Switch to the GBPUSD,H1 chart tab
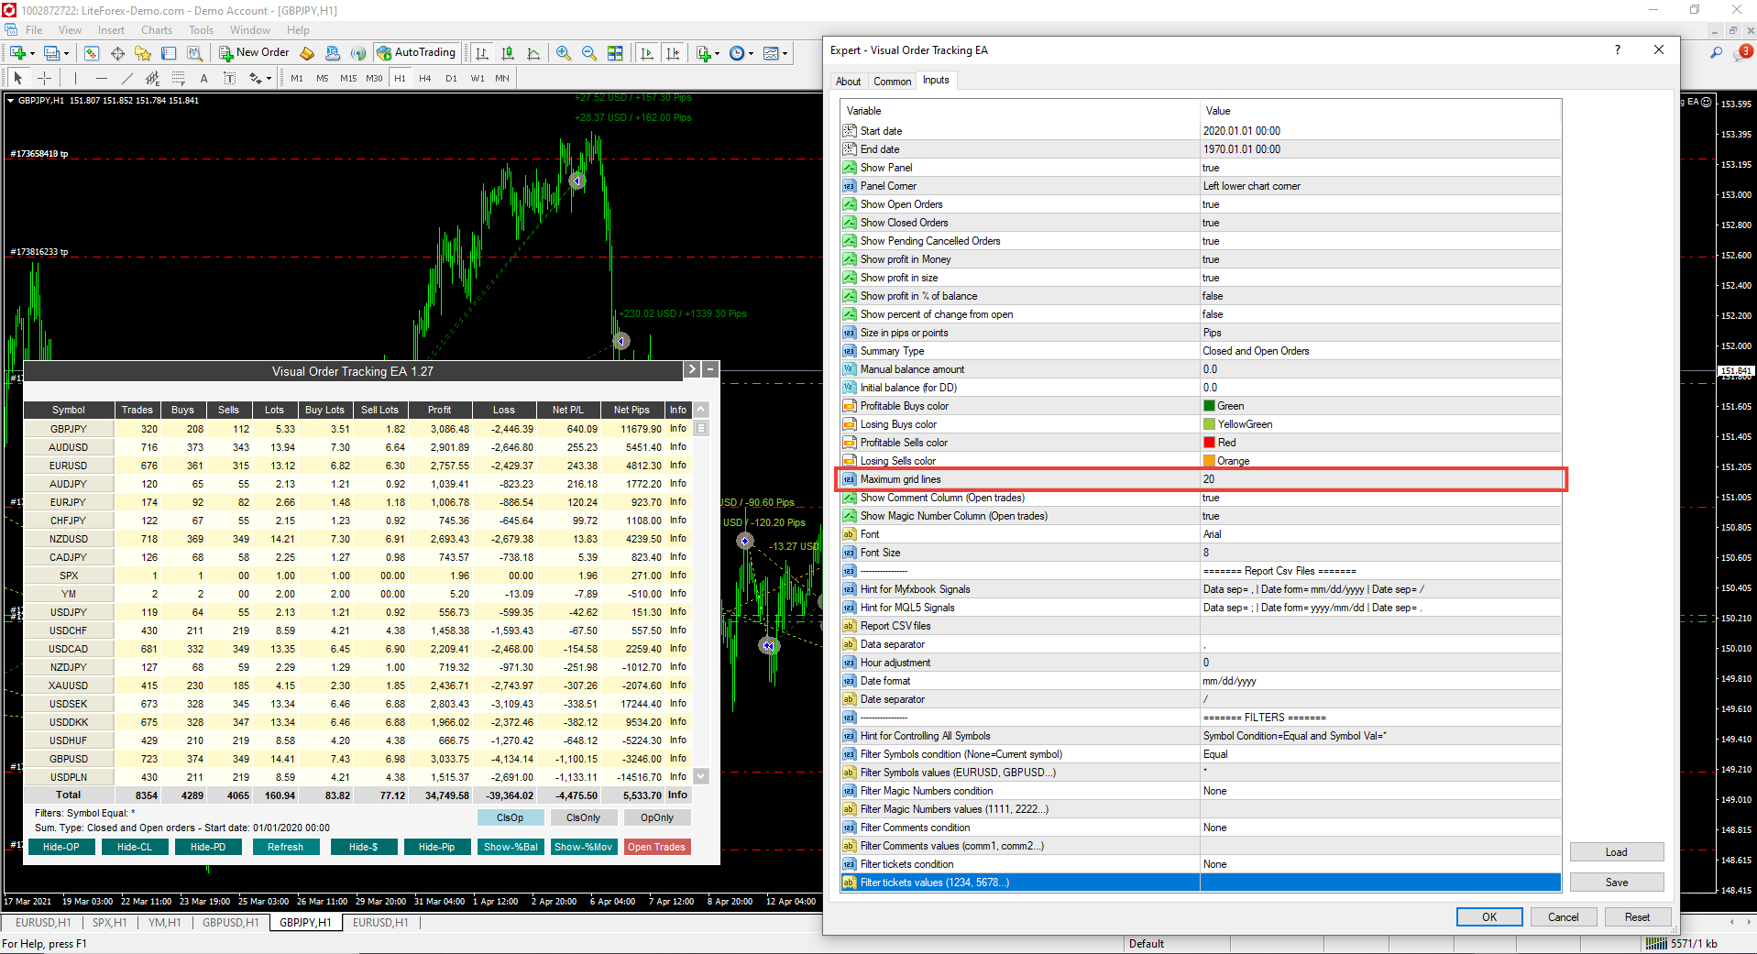 (x=231, y=923)
